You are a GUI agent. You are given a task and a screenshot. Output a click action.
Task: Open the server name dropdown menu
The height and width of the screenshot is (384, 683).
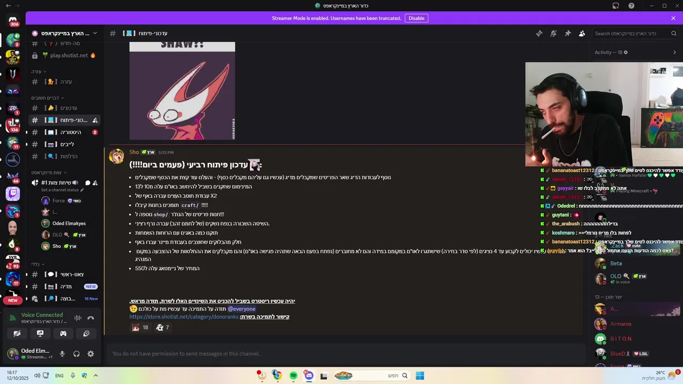[x=66, y=33]
